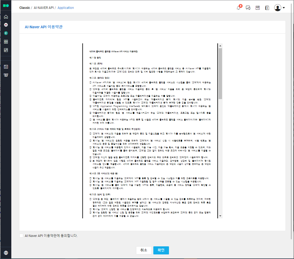The height and width of the screenshot is (259, 294).
Task: Check the AI·Naver API 이용약관 agreement box
Action: point(21,236)
